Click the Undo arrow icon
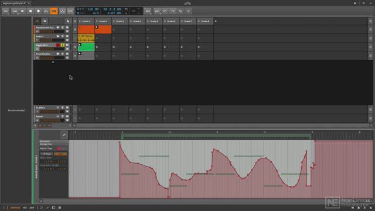 click(x=165, y=11)
